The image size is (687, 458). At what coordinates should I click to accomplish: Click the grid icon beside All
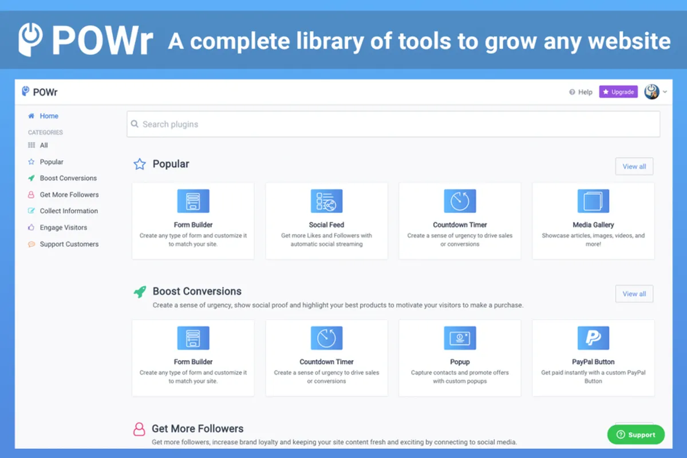[31, 145]
